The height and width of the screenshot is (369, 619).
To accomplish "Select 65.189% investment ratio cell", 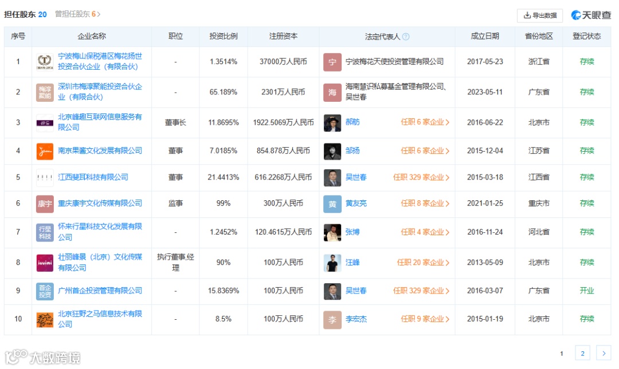I will coord(224,92).
